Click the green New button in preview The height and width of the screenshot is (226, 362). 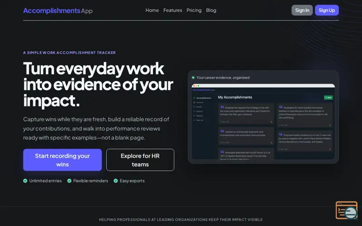coord(329,98)
